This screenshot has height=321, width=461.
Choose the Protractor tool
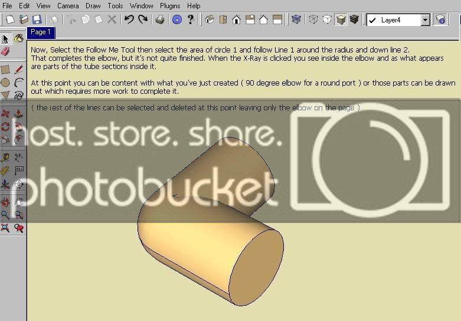tap(5, 171)
